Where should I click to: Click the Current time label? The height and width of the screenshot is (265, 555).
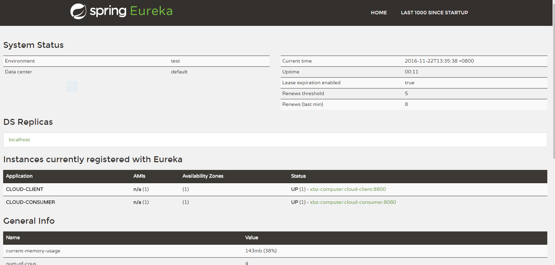(297, 61)
